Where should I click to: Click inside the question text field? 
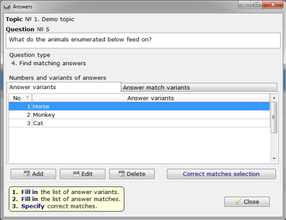click(143, 40)
